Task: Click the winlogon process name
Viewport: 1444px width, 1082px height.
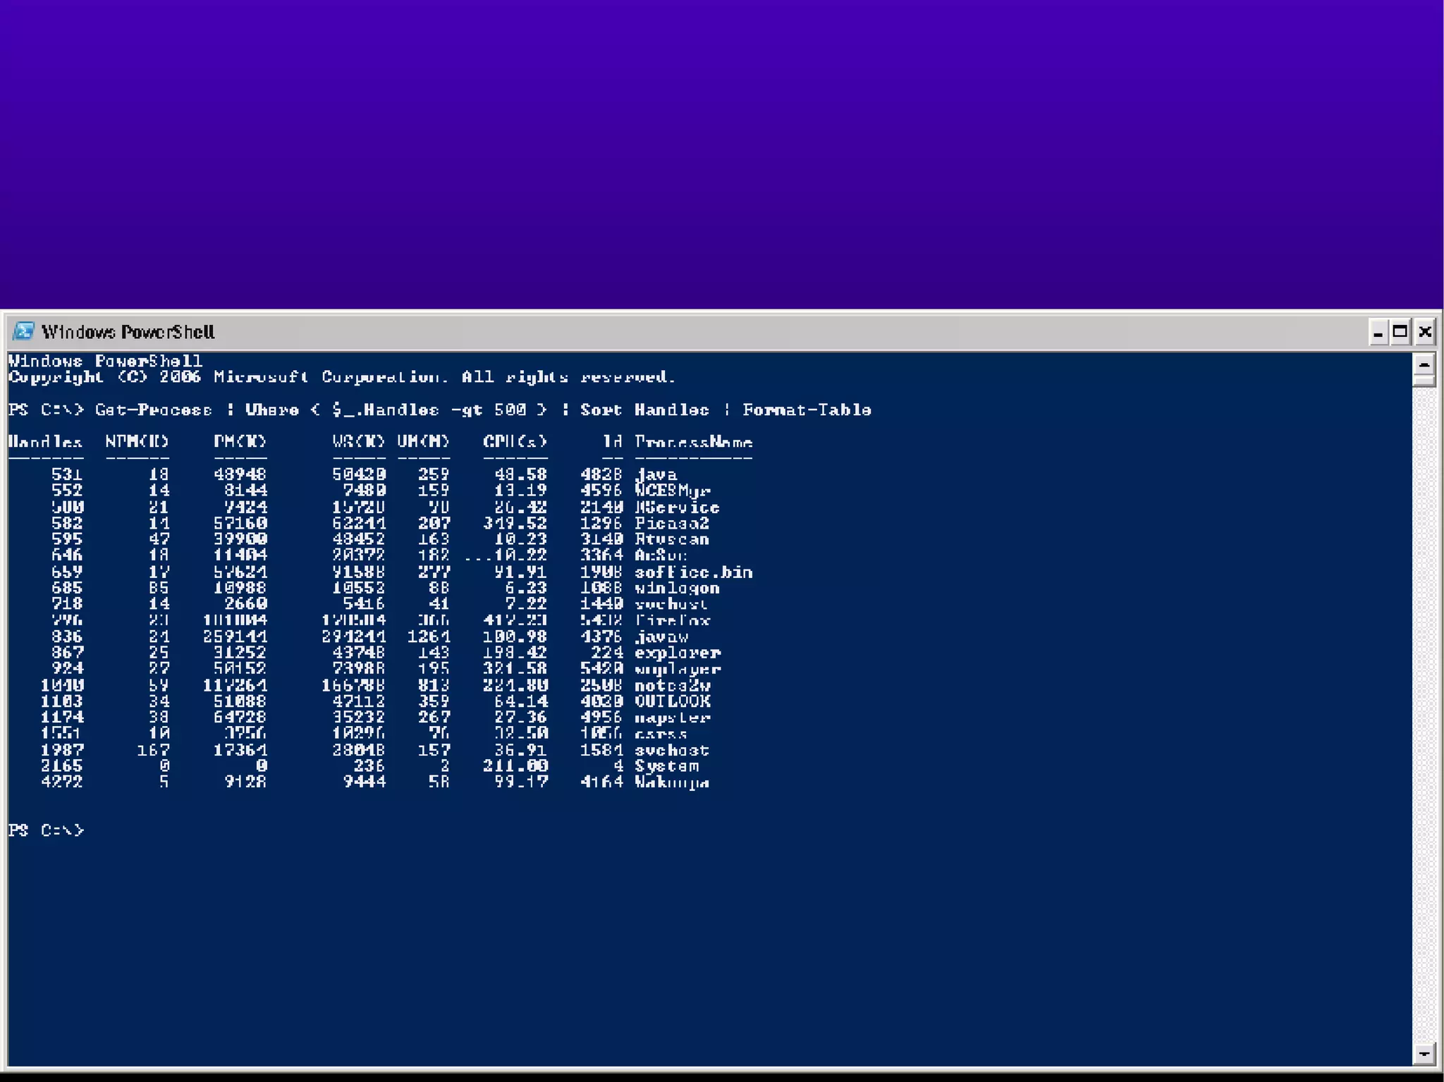Action: (x=676, y=588)
